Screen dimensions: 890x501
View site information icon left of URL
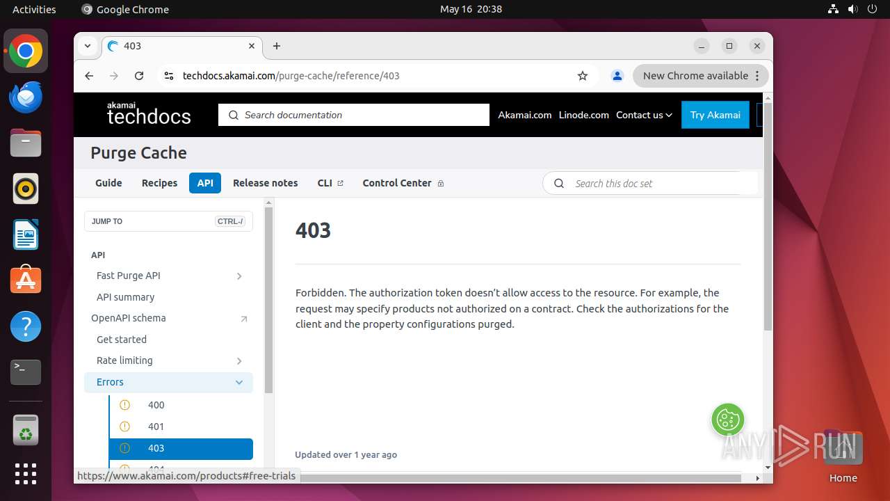(168, 76)
